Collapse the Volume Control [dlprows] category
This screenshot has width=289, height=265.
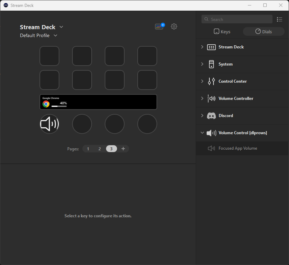click(202, 133)
